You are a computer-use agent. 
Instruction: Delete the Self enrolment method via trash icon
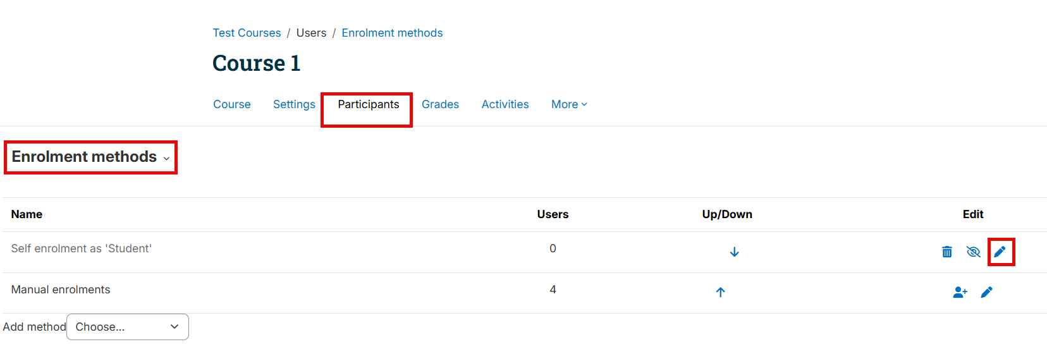coord(947,252)
